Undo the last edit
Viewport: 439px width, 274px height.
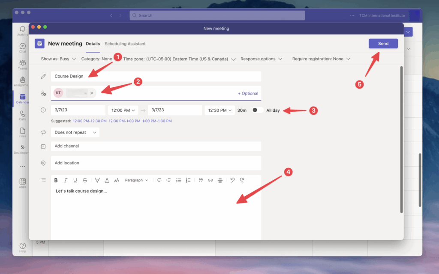(x=232, y=180)
